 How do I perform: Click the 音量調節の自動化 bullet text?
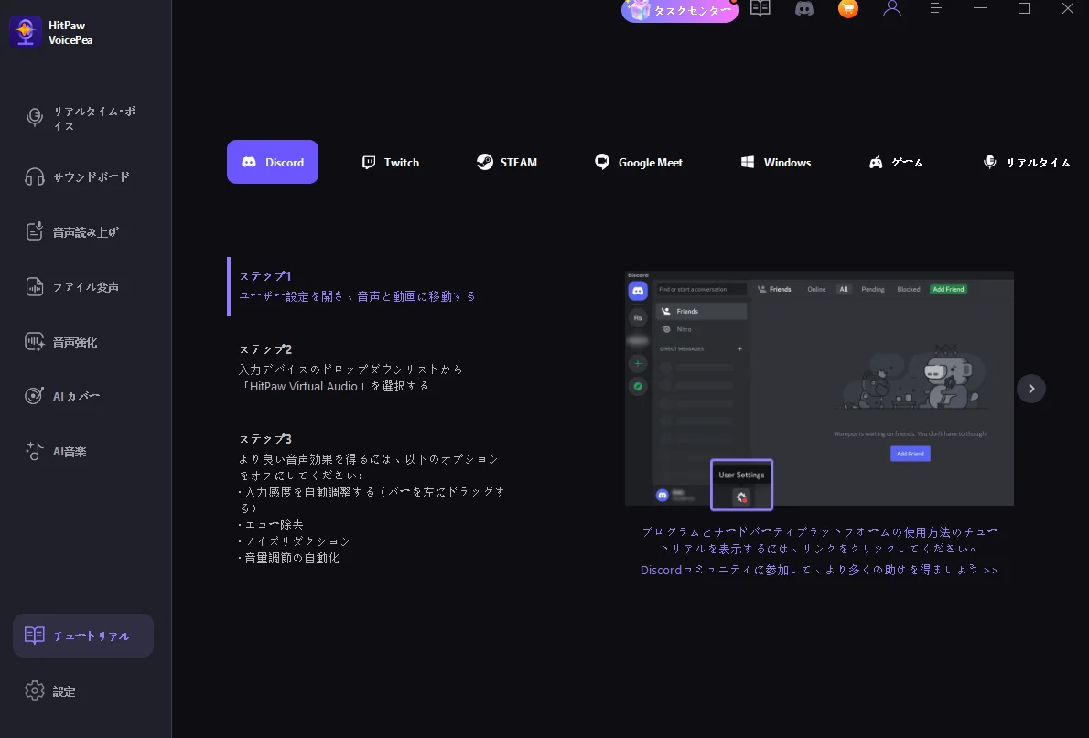(289, 558)
